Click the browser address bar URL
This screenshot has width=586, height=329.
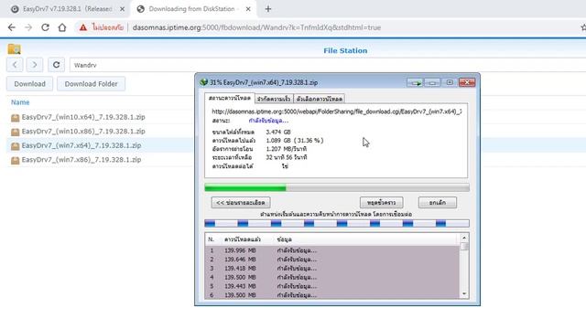click(x=256, y=27)
